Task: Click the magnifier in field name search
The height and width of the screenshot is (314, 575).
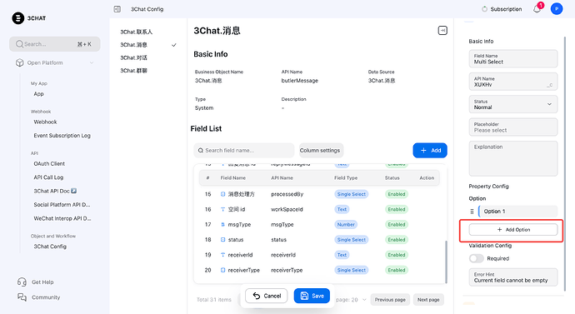Action: 201,150
